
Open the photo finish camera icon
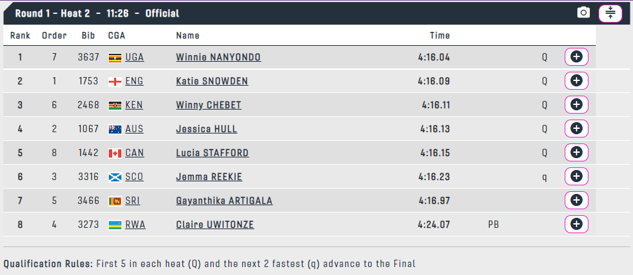(x=583, y=13)
